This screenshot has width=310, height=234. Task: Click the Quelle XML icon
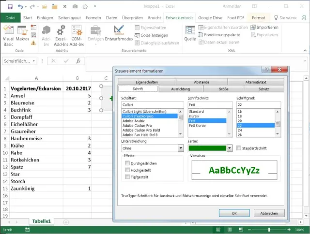190,33
